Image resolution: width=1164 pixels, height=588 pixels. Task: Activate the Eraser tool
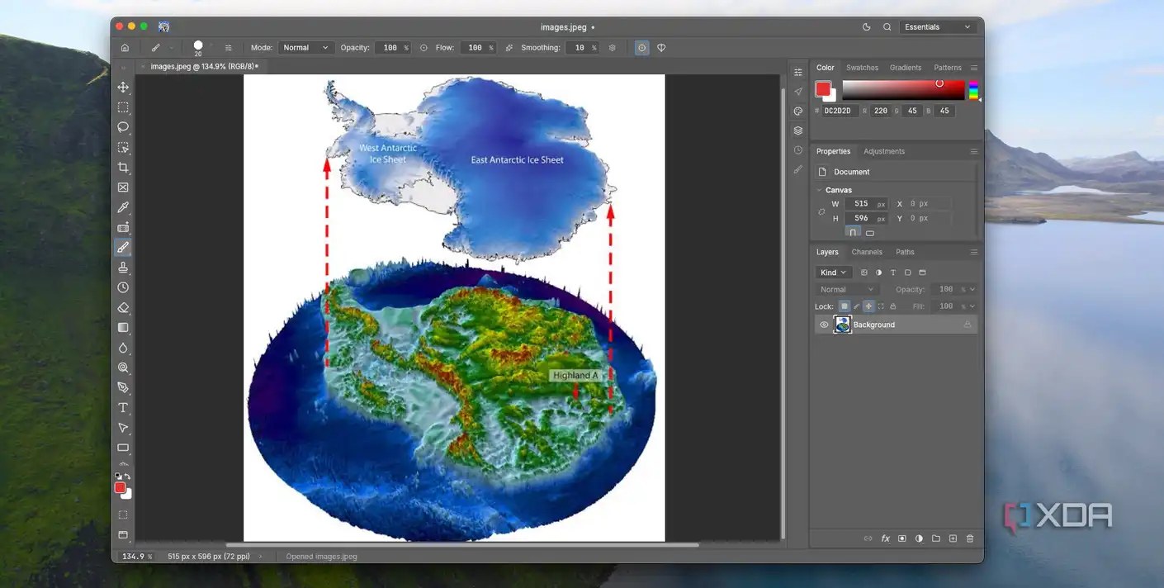(123, 307)
